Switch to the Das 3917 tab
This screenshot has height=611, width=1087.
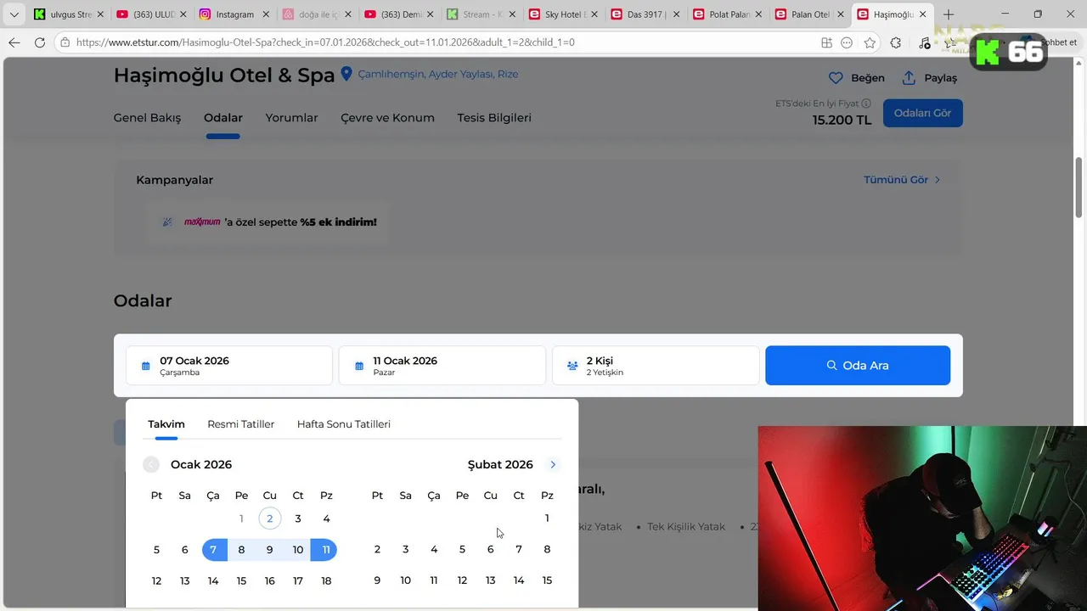coord(646,14)
